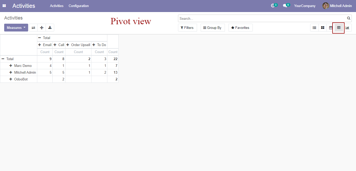356x171 pixels.
Task: Click the grand total cell 22
Action: point(113,59)
